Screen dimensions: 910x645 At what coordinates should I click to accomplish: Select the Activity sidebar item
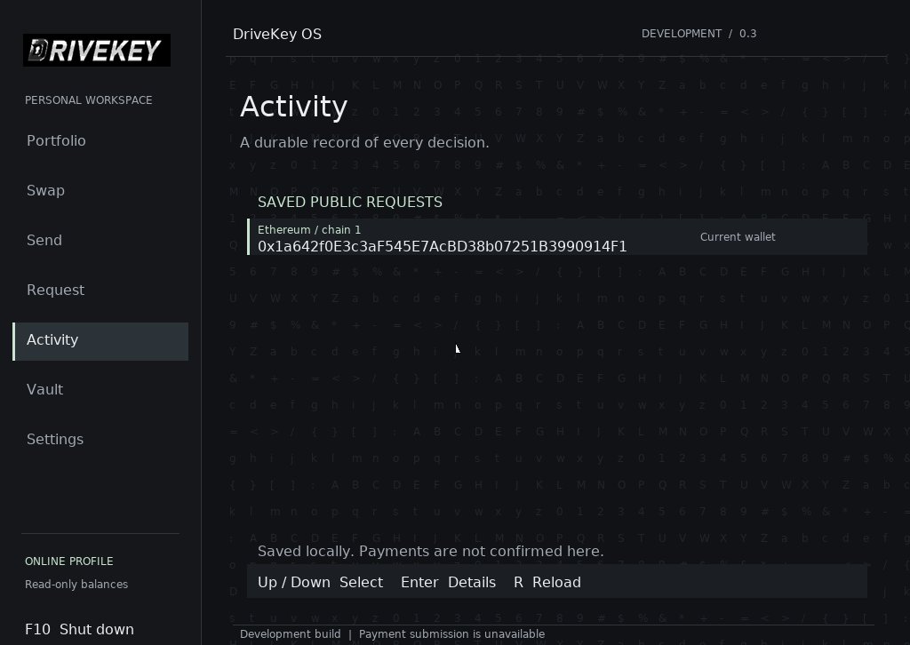(x=100, y=341)
